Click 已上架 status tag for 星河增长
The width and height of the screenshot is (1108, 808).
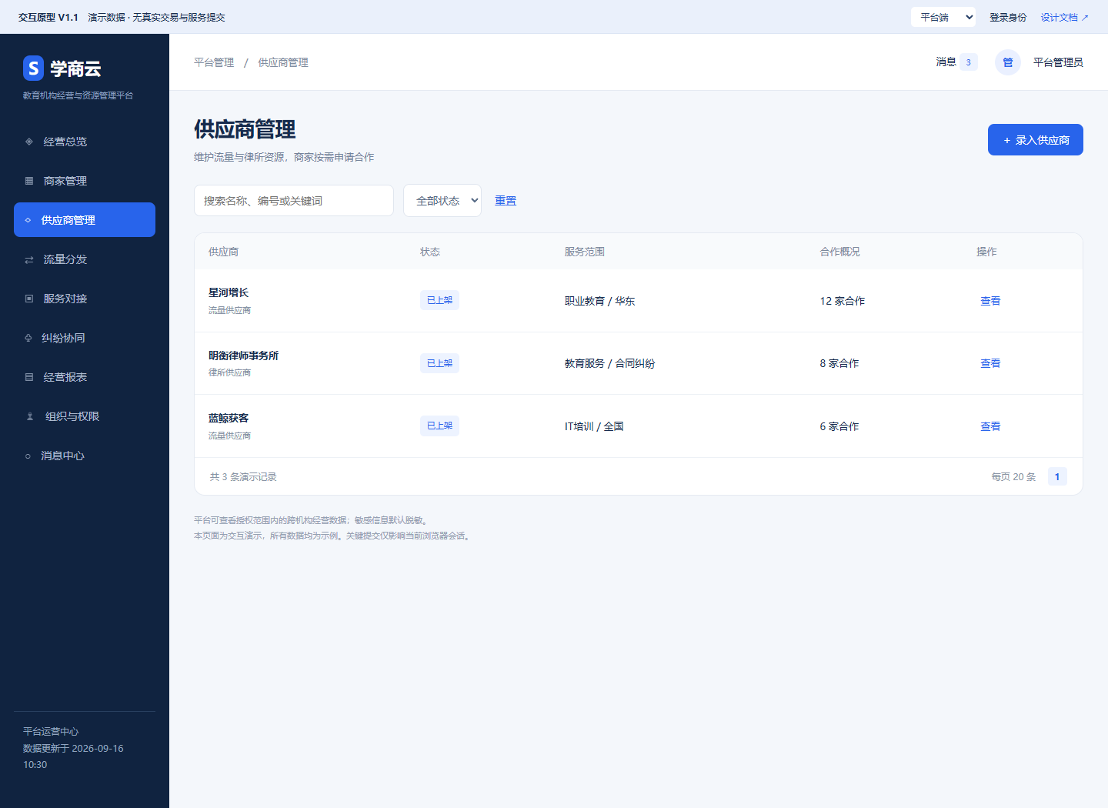(439, 300)
